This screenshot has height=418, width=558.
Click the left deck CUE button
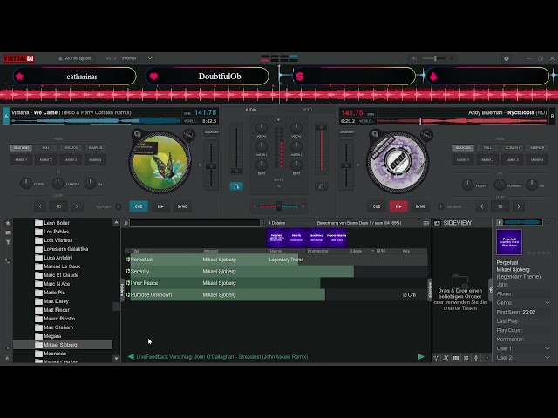tap(139, 206)
